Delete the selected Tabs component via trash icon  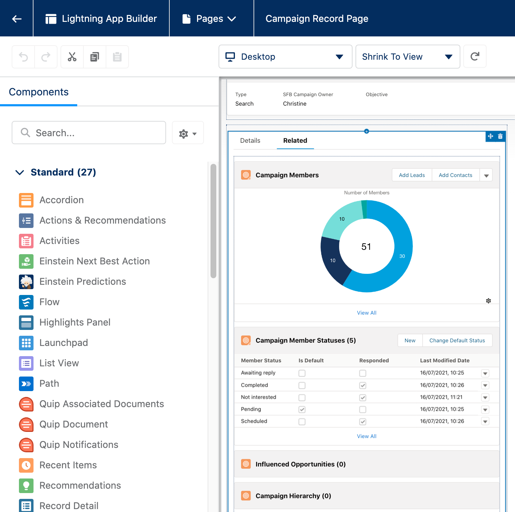click(x=500, y=136)
